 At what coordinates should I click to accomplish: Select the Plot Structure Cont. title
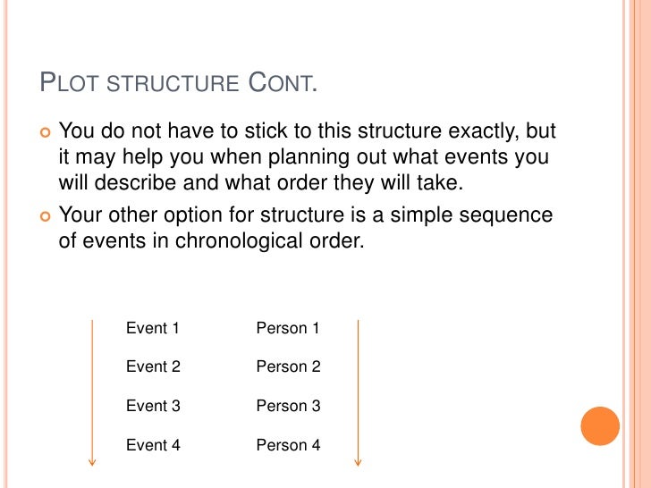coord(179,82)
